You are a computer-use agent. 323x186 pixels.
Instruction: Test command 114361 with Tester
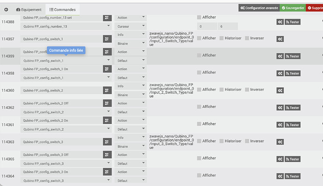pyautogui.click(x=292, y=125)
